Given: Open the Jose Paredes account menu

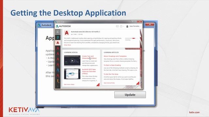Looking at the screenshot, I should click(x=135, y=26).
